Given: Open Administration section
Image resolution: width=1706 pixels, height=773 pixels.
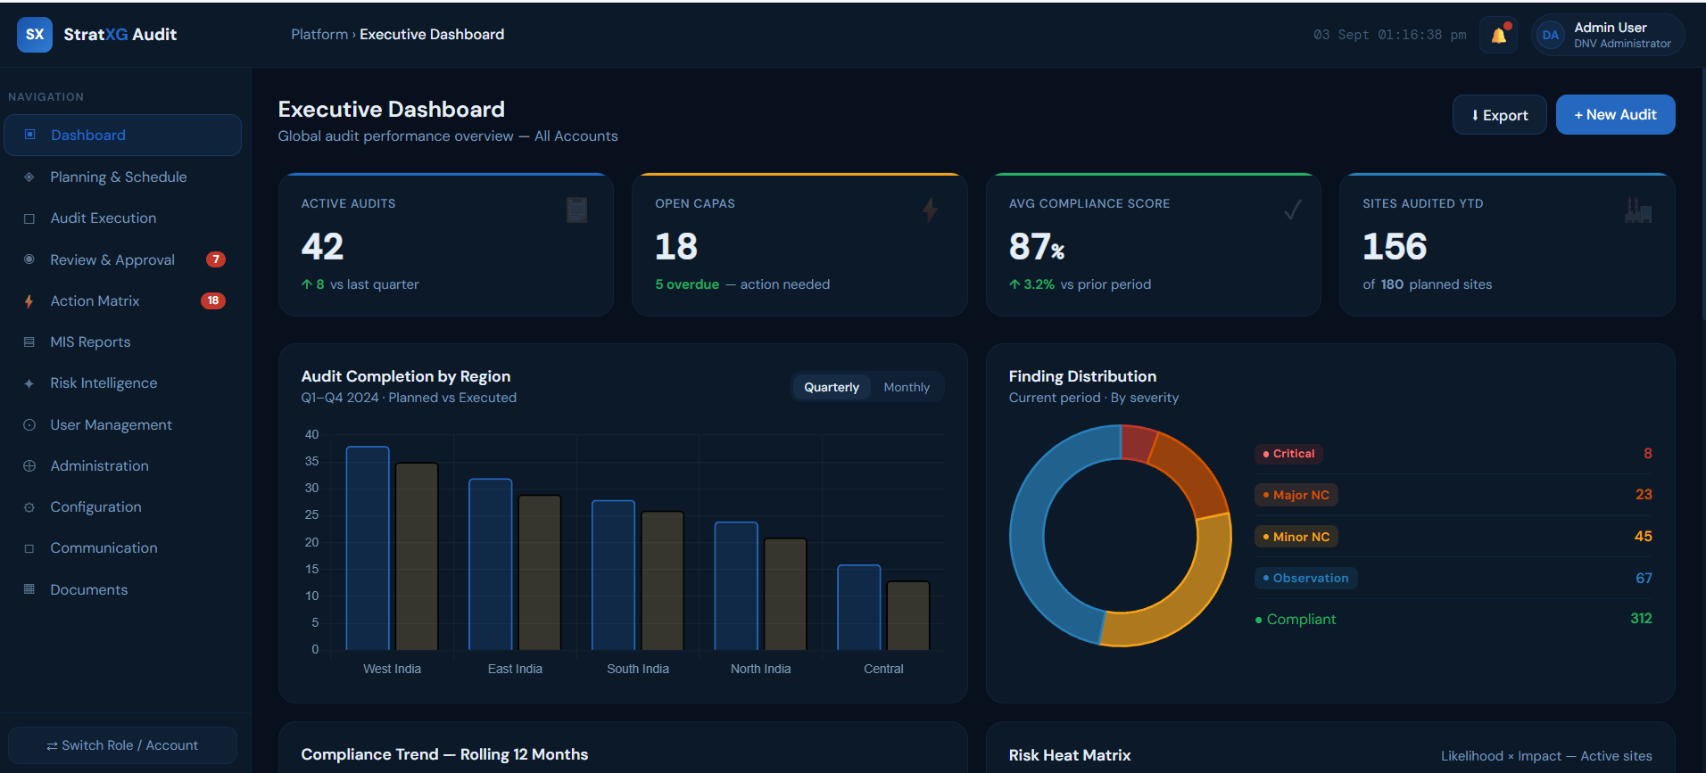Looking at the screenshot, I should pyautogui.click(x=123, y=466).
